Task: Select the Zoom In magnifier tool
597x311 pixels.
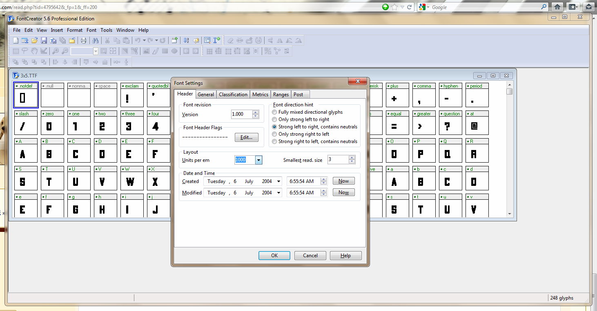Action: (56, 51)
